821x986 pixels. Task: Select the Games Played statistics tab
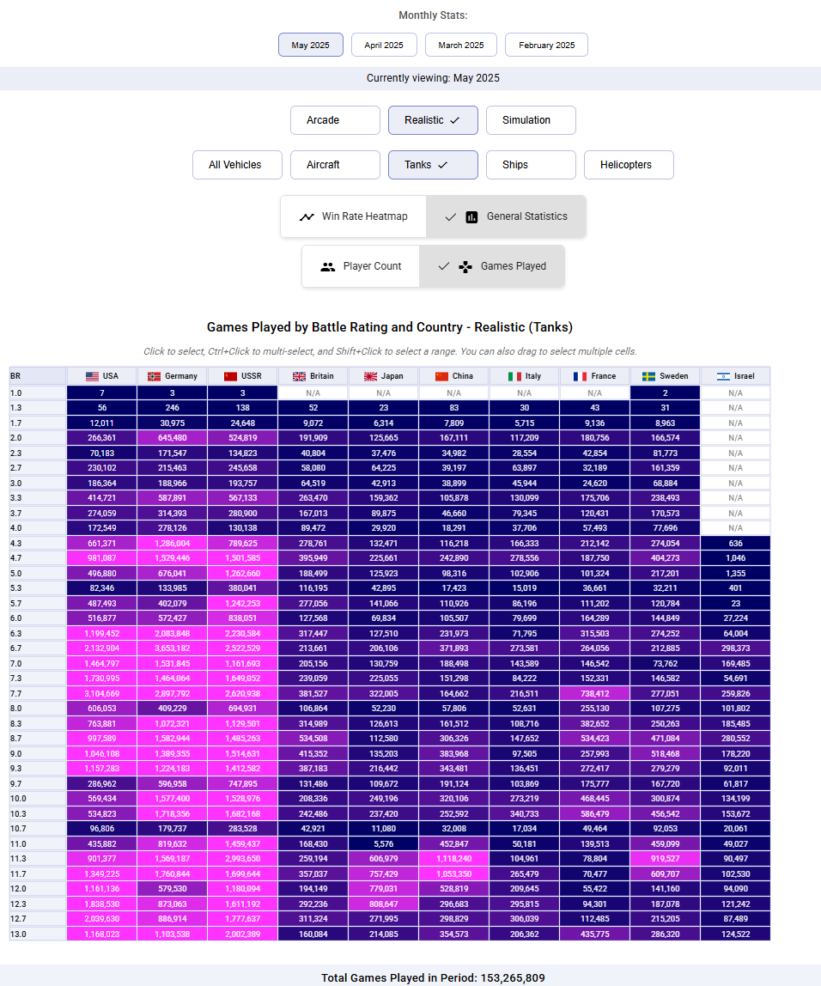pyautogui.click(x=492, y=266)
